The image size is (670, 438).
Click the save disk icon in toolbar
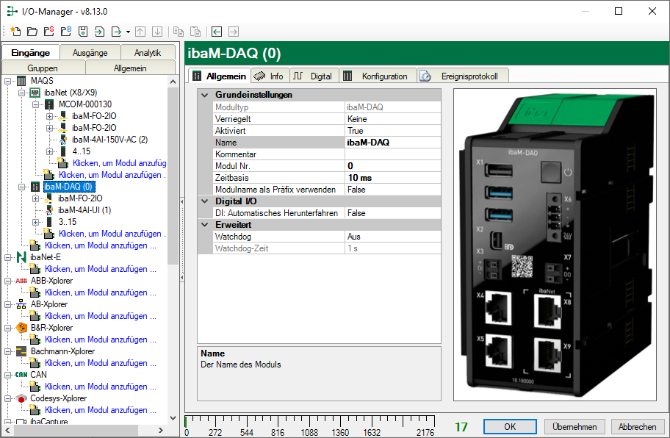[x=82, y=32]
